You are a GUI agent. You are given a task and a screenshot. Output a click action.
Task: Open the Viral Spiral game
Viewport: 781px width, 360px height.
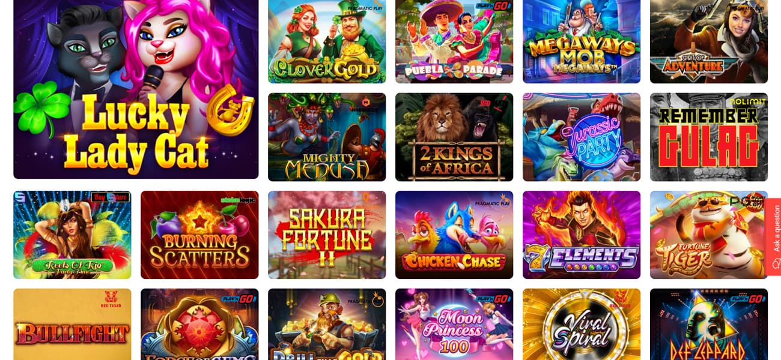tap(582, 324)
